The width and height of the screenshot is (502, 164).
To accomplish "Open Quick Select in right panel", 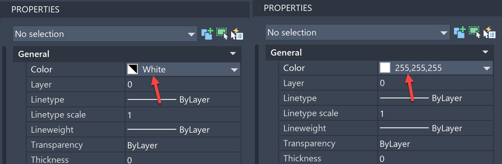I will click(x=490, y=32).
